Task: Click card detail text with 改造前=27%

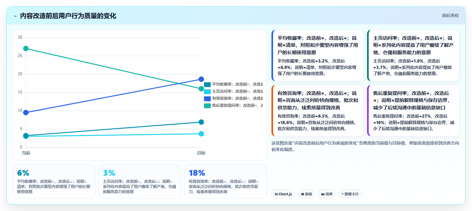Action: [x=414, y=122]
